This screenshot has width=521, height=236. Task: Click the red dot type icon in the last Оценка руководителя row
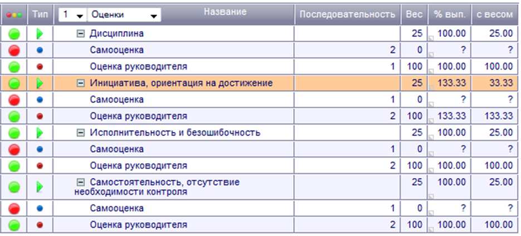tap(40, 225)
